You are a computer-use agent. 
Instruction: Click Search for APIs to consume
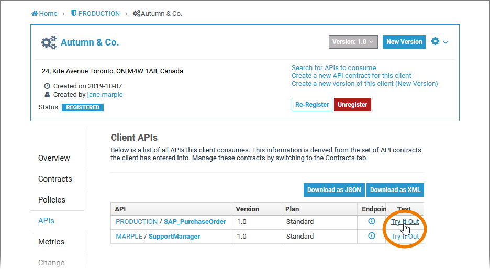click(333, 67)
